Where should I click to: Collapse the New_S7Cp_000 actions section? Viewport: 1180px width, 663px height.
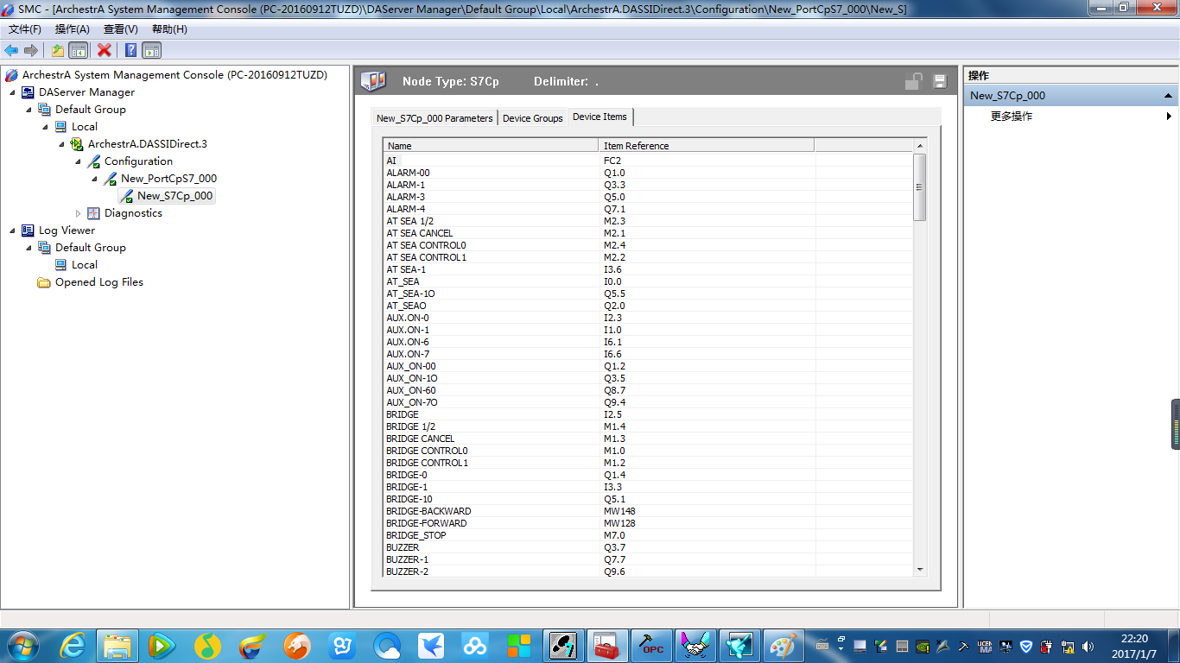tap(1168, 96)
